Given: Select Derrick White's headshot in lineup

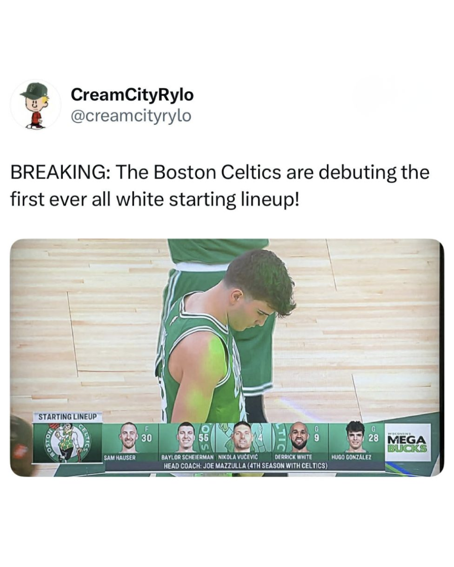Looking at the screenshot, I should tap(299, 438).
